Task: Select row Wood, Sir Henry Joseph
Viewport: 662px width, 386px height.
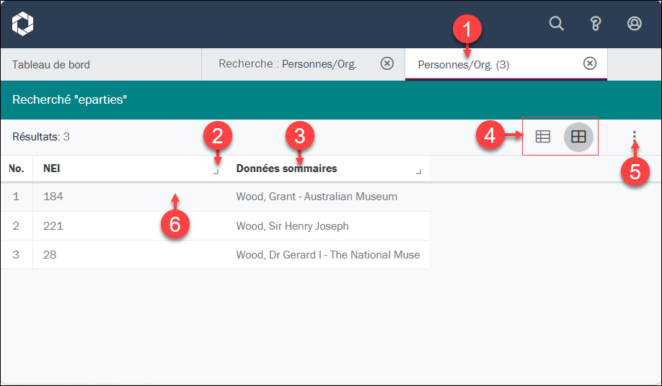Action: point(214,226)
